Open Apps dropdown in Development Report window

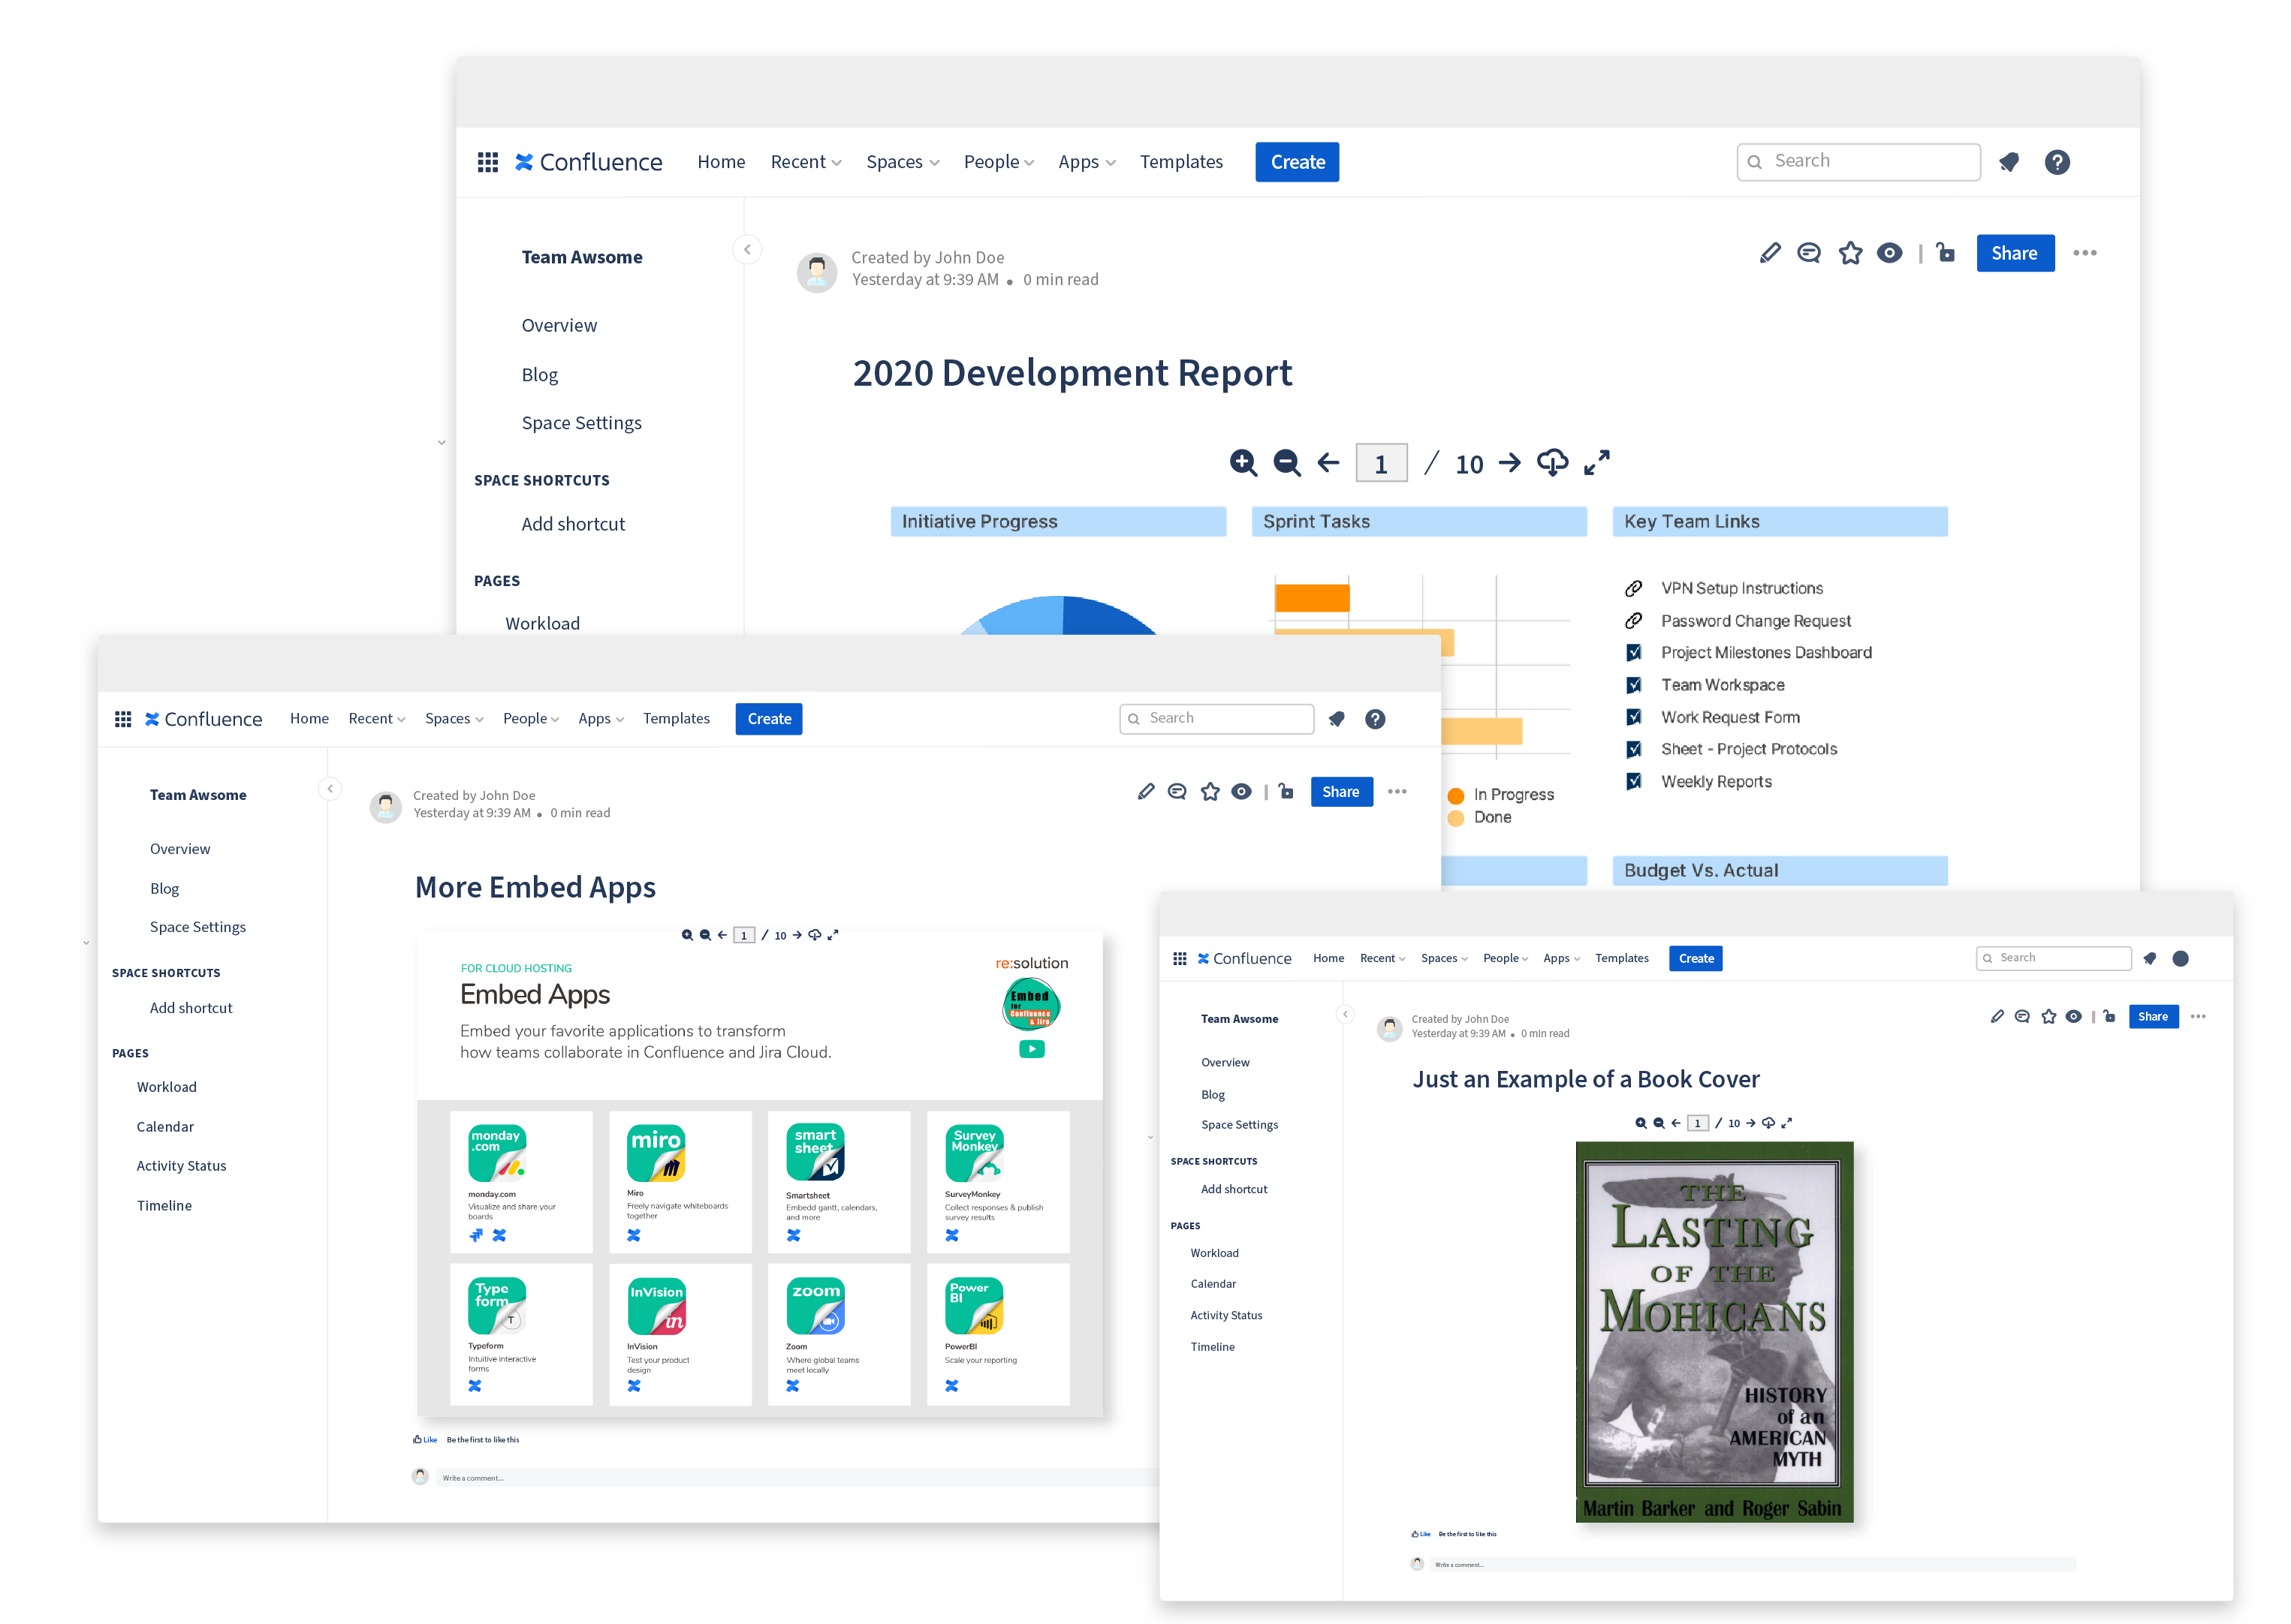[1087, 162]
